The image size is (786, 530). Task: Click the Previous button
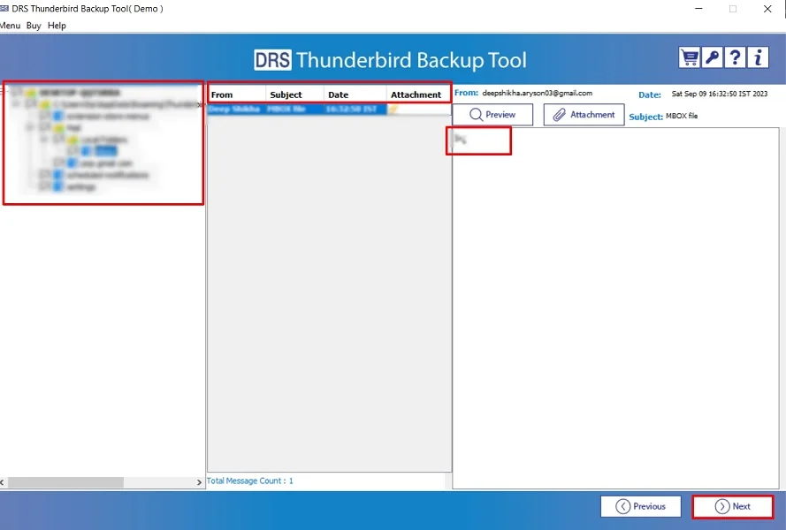point(640,506)
